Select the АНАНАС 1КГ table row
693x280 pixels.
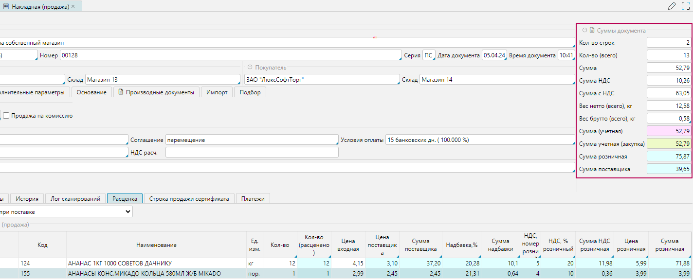156,263
